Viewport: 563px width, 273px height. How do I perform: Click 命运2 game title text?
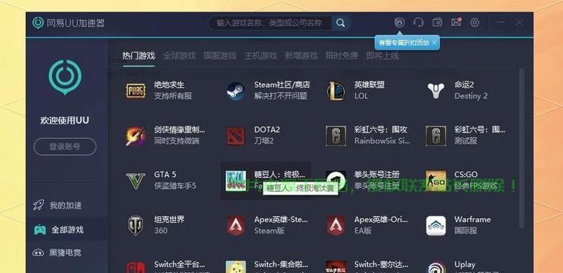[x=464, y=85]
